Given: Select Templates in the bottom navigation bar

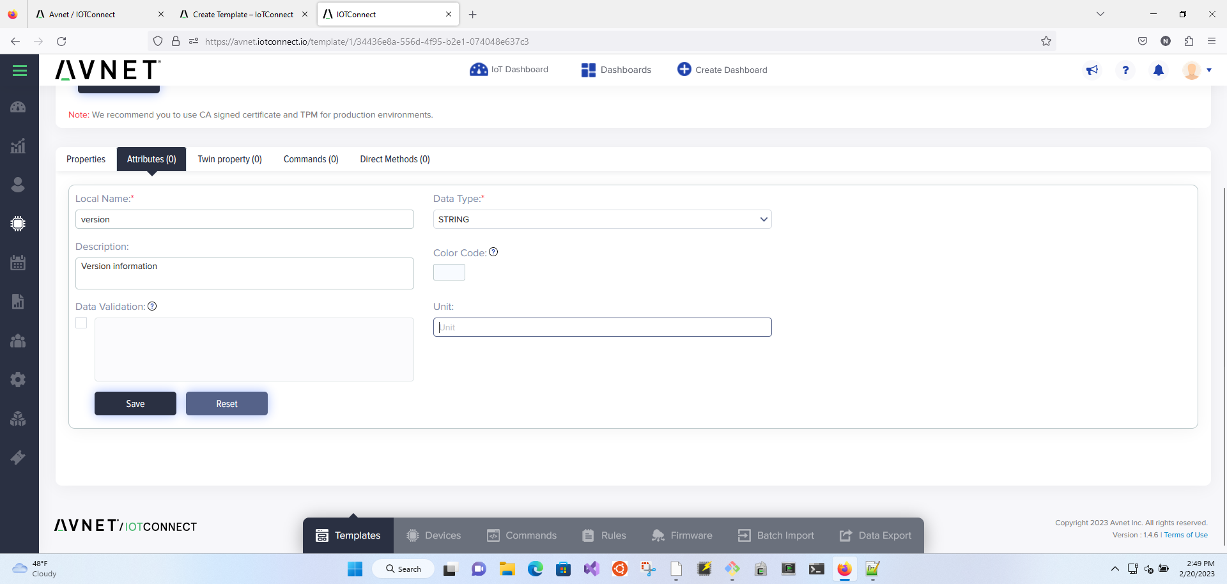Looking at the screenshot, I should (x=348, y=535).
